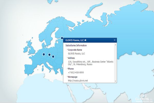Click the popup title 'GLOVIS Russia, LLC'
This screenshot has height=103, width=154.
click(x=74, y=40)
